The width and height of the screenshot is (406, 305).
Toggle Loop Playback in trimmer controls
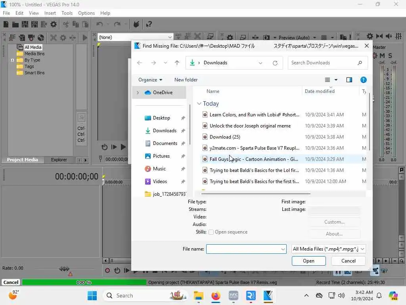point(104,147)
